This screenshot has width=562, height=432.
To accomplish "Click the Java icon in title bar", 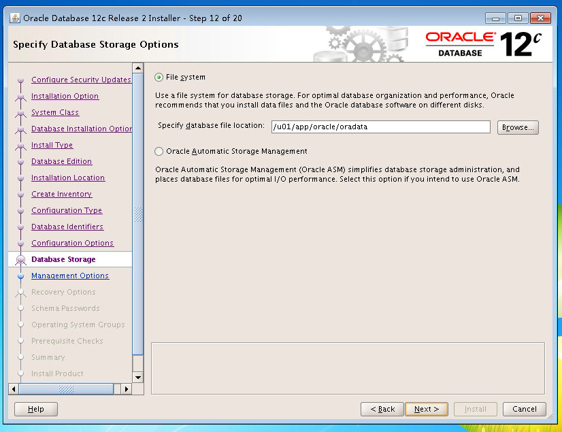I will [15, 18].
